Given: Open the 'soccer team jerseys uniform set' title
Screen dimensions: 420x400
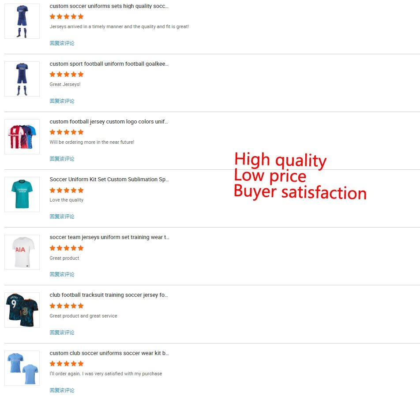Looking at the screenshot, I should coord(109,237).
